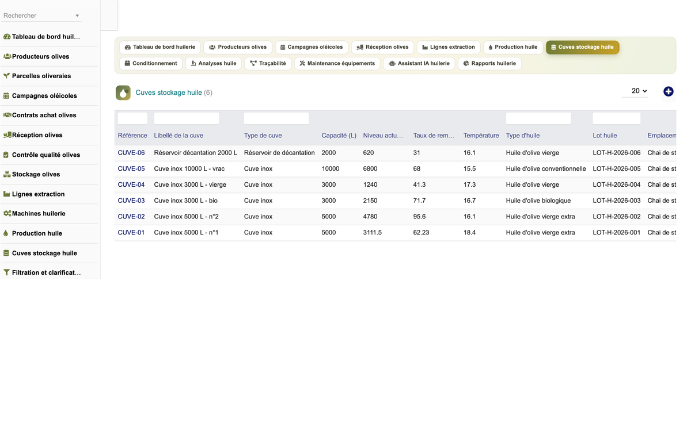691x427 pixels.
Task: Click the dashboard gauge icon in sidebar
Action: (x=7, y=37)
